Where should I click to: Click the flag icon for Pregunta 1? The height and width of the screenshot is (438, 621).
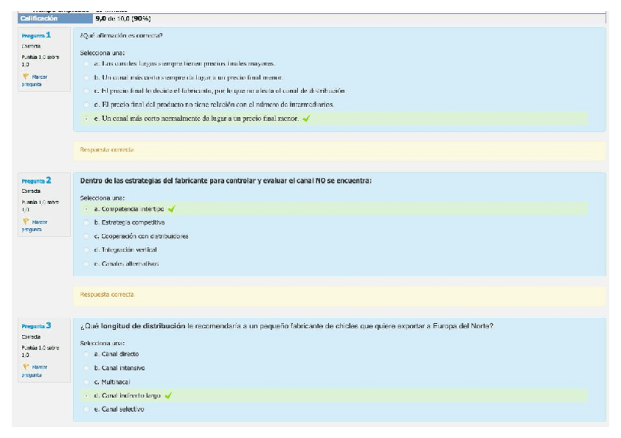point(26,77)
